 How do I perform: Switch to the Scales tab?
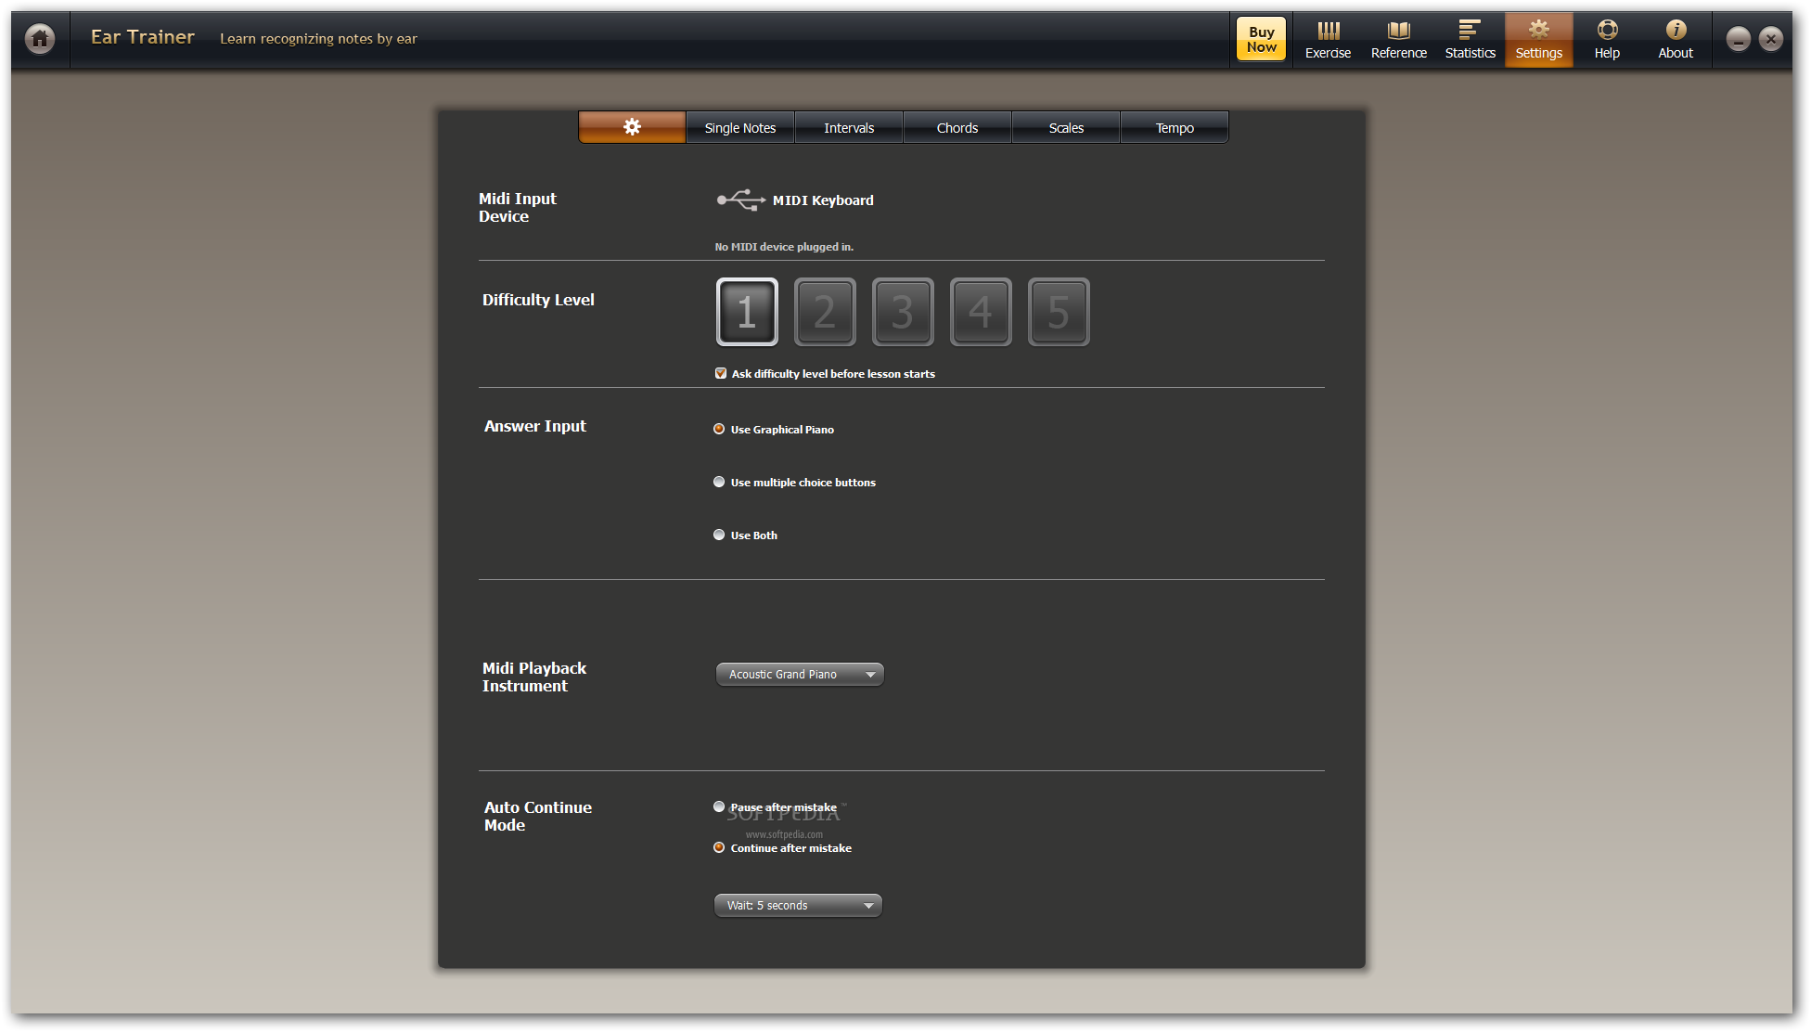[1065, 128]
